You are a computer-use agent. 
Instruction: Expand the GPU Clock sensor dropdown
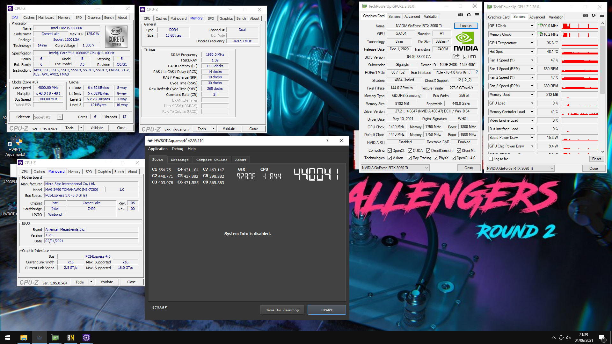[x=532, y=26]
